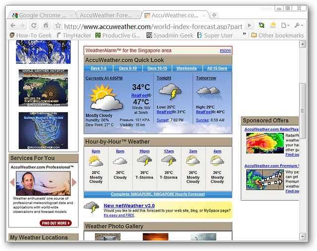This screenshot has width=317, height=251.
Task: Click the page vertical scrollbar thumb
Action: (x=303, y=111)
